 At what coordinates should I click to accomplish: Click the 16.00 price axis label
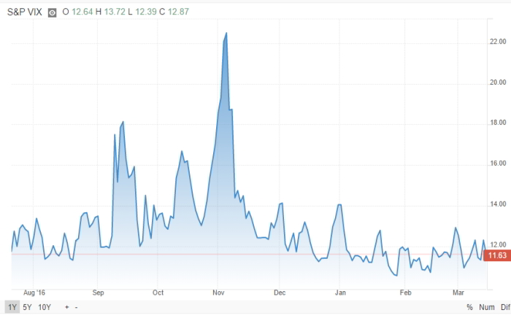coord(498,163)
